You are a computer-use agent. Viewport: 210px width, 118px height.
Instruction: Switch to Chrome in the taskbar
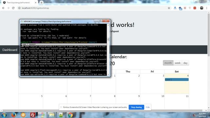pos(71,115)
